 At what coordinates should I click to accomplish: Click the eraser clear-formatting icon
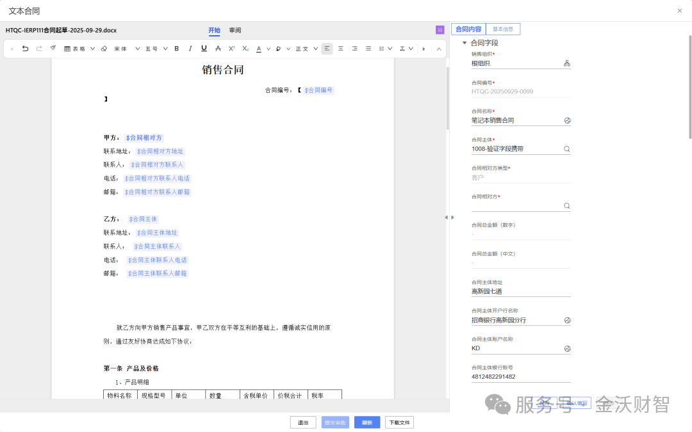click(104, 49)
